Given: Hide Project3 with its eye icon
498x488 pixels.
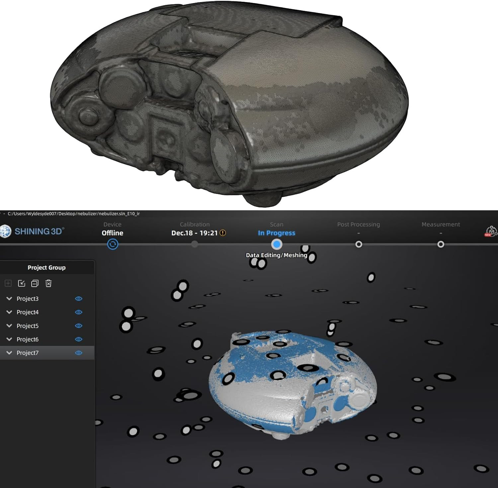Looking at the screenshot, I should point(79,298).
